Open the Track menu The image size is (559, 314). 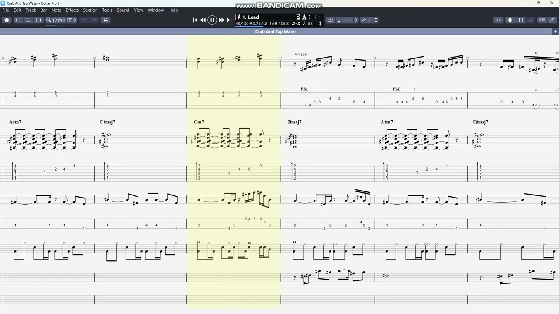(x=31, y=10)
